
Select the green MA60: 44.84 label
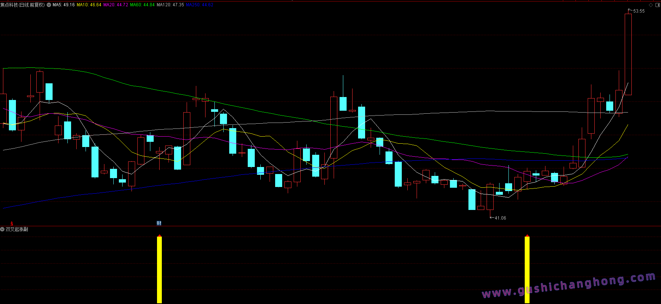142,5
